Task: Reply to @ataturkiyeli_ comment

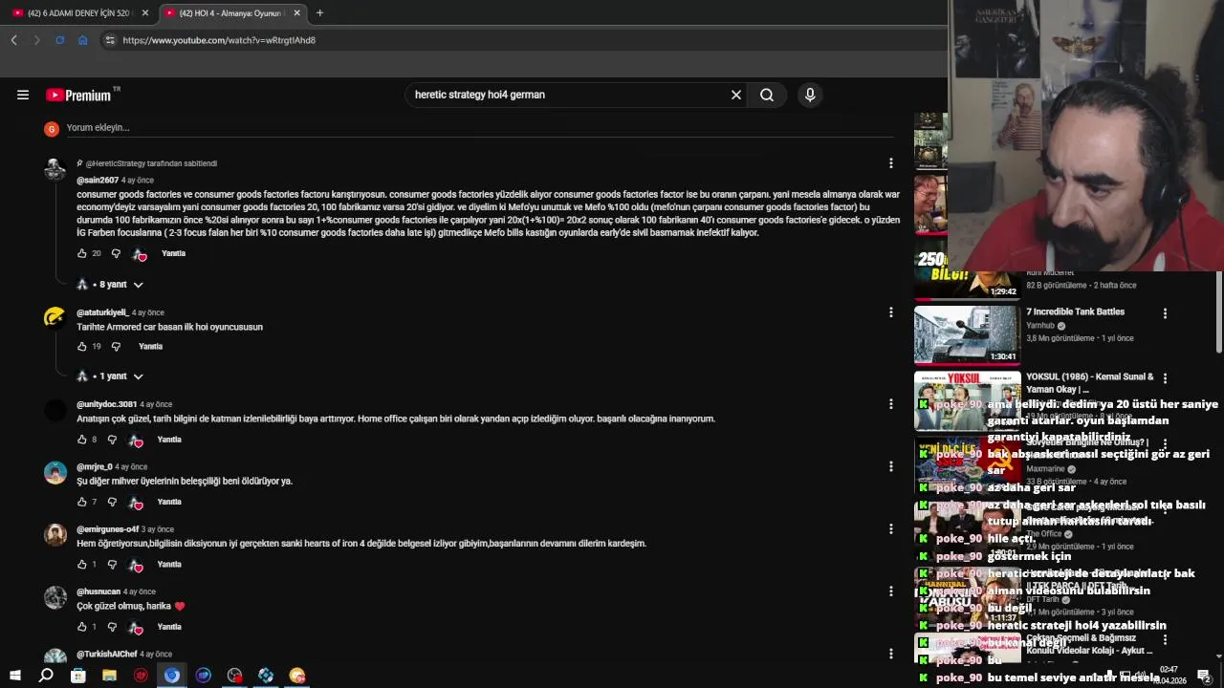Action: (150, 346)
